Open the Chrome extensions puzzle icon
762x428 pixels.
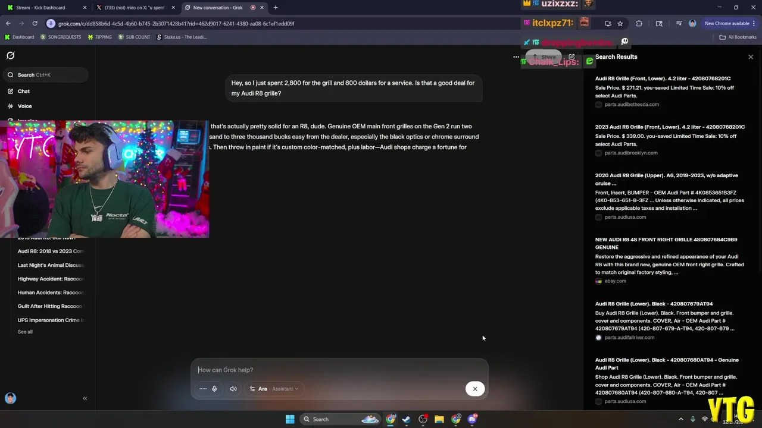click(639, 24)
